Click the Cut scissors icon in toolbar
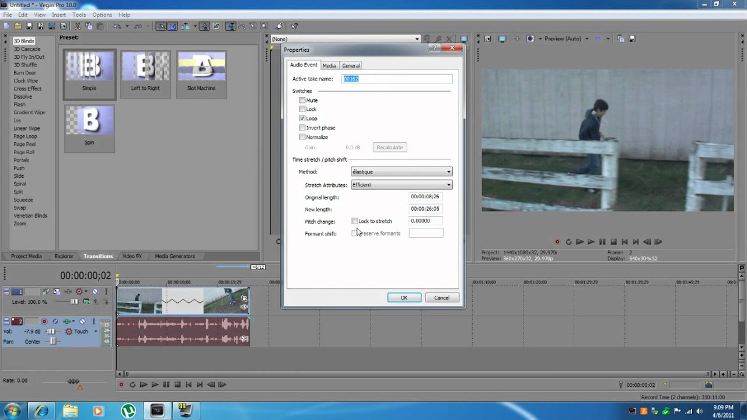Viewport: 747px width, 420px height. coord(77,26)
